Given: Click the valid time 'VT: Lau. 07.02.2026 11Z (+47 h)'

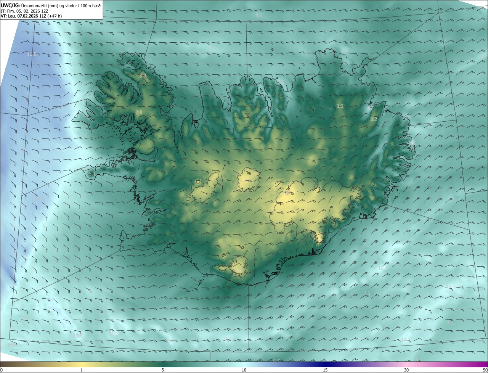Looking at the screenshot, I should 32,16.
